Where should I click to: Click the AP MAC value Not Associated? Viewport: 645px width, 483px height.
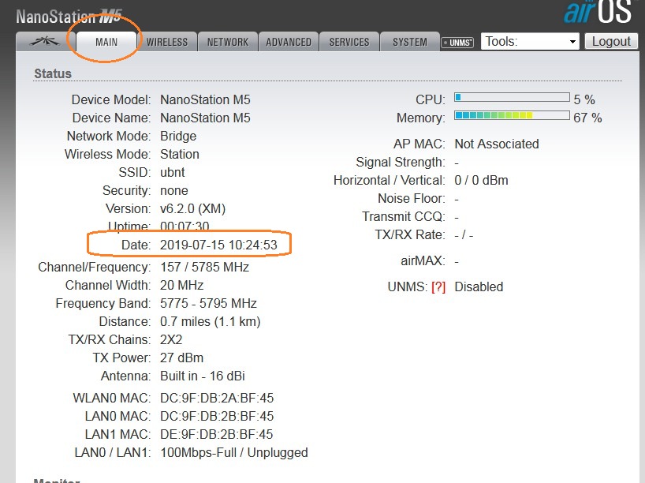pyautogui.click(x=497, y=144)
